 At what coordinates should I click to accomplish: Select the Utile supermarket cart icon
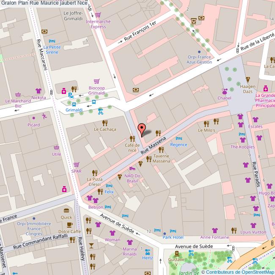[56, 147]
